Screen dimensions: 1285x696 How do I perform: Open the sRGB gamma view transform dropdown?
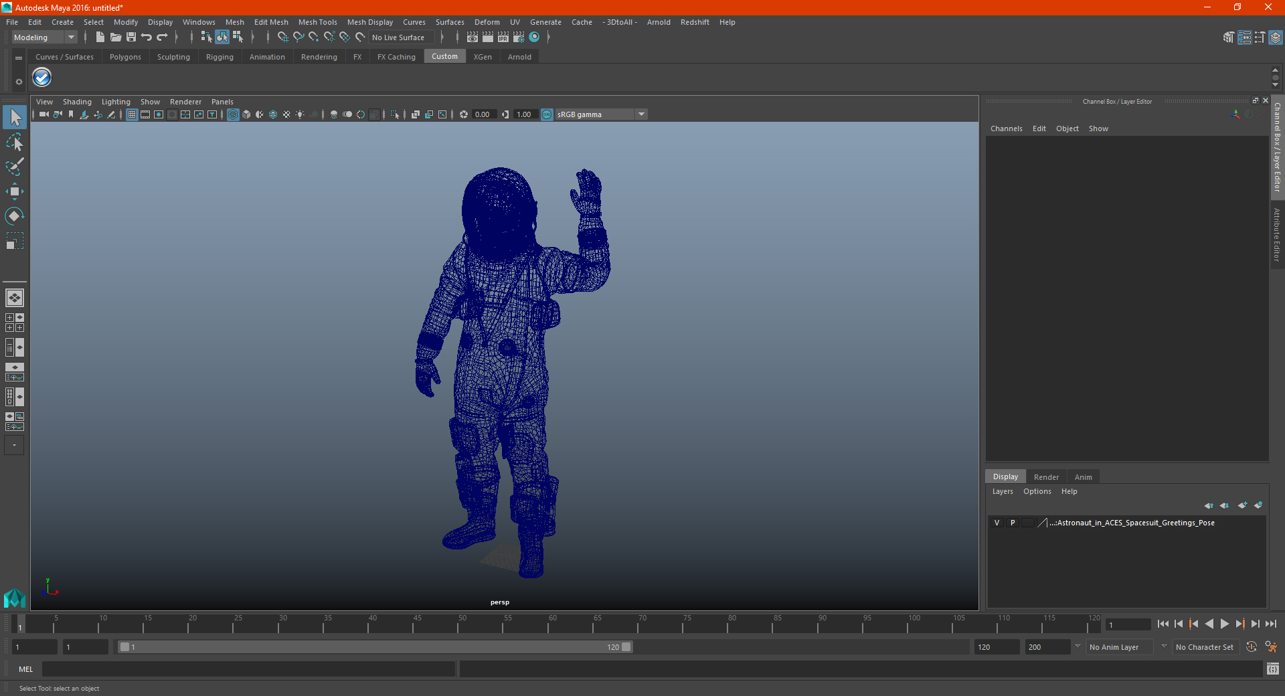pyautogui.click(x=601, y=114)
